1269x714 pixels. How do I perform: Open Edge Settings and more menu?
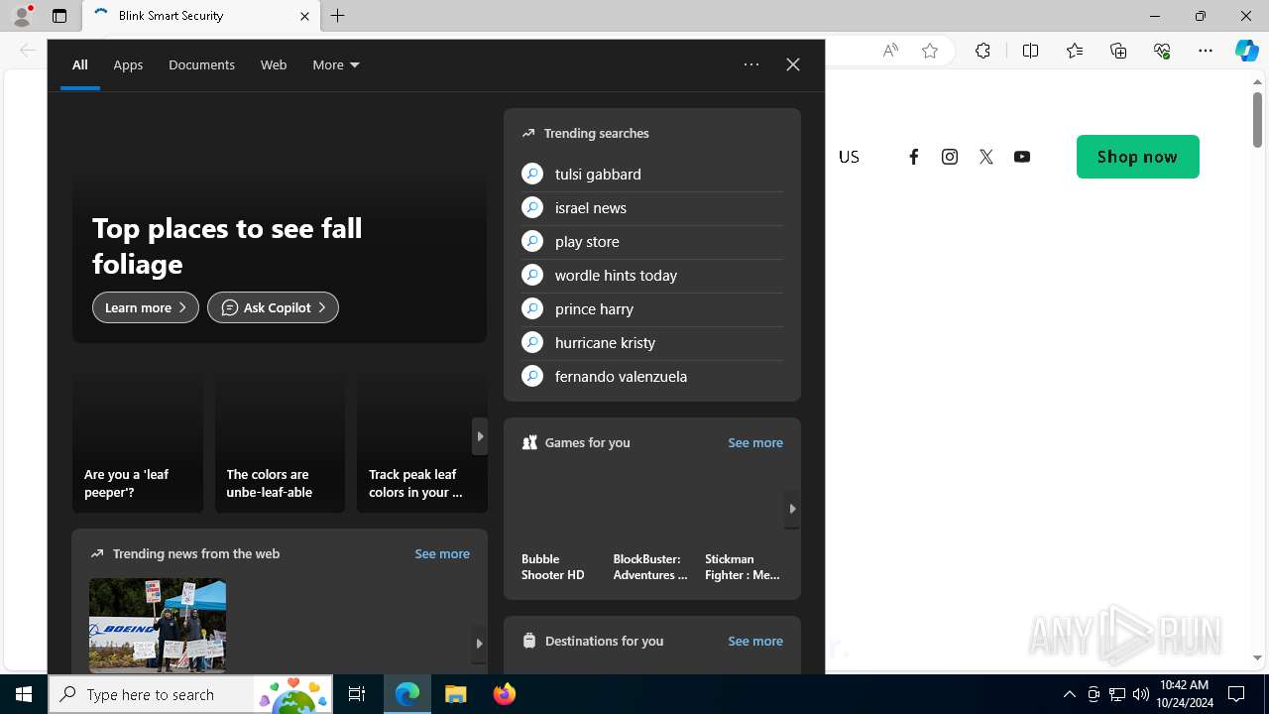click(x=1206, y=51)
